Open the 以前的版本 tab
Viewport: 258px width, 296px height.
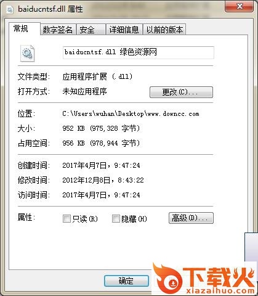(164, 30)
